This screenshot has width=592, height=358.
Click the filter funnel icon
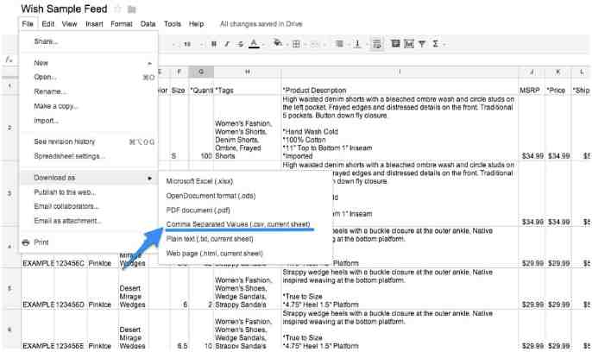(422, 44)
